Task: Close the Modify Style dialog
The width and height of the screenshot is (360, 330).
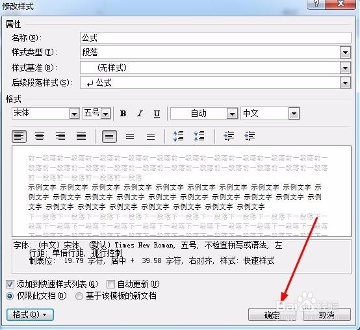Action: point(341,4)
